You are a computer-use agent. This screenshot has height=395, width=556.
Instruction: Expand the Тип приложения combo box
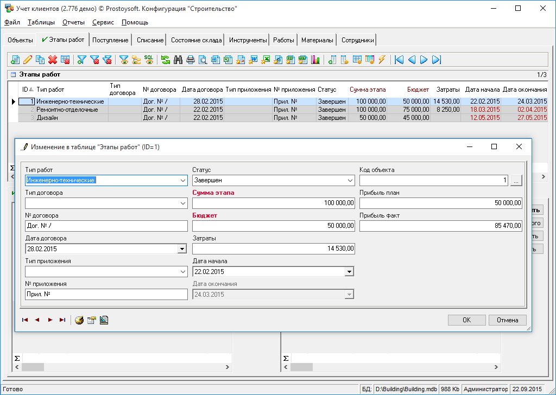[183, 272]
